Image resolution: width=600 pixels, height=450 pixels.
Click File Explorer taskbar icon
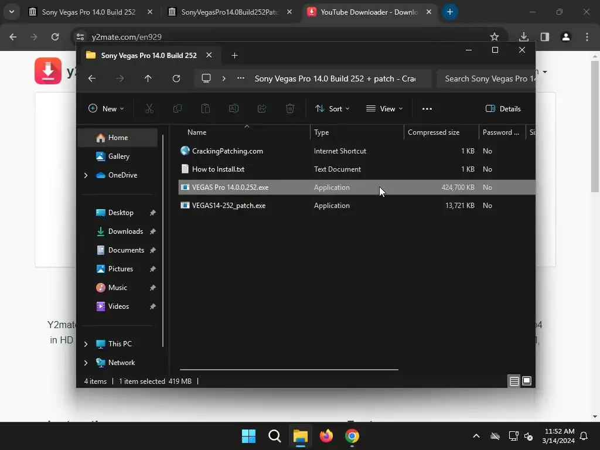tap(301, 436)
